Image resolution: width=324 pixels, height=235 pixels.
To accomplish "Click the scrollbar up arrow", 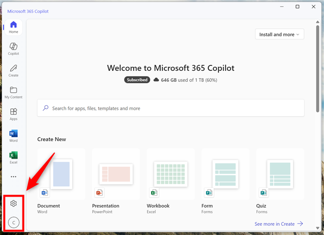I will coord(317,22).
